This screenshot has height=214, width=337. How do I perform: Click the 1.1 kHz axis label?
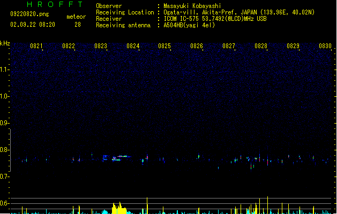pyautogui.click(x=4, y=70)
